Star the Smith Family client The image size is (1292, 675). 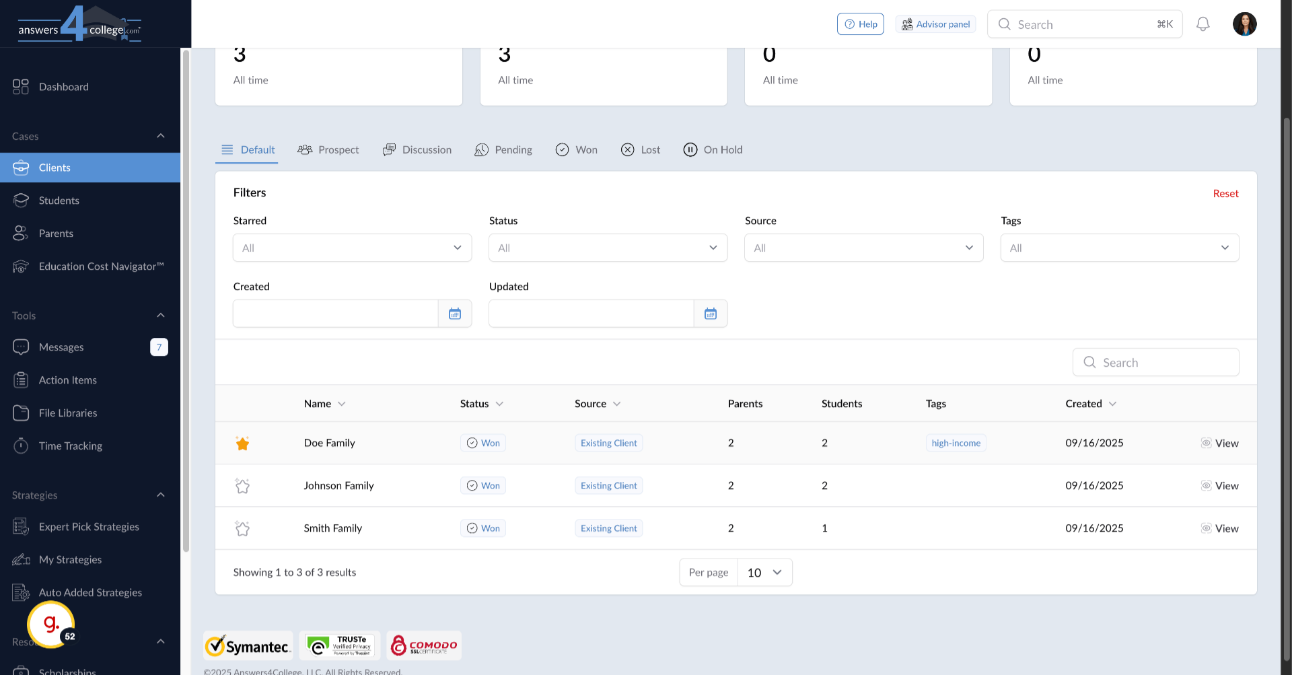pyautogui.click(x=242, y=529)
